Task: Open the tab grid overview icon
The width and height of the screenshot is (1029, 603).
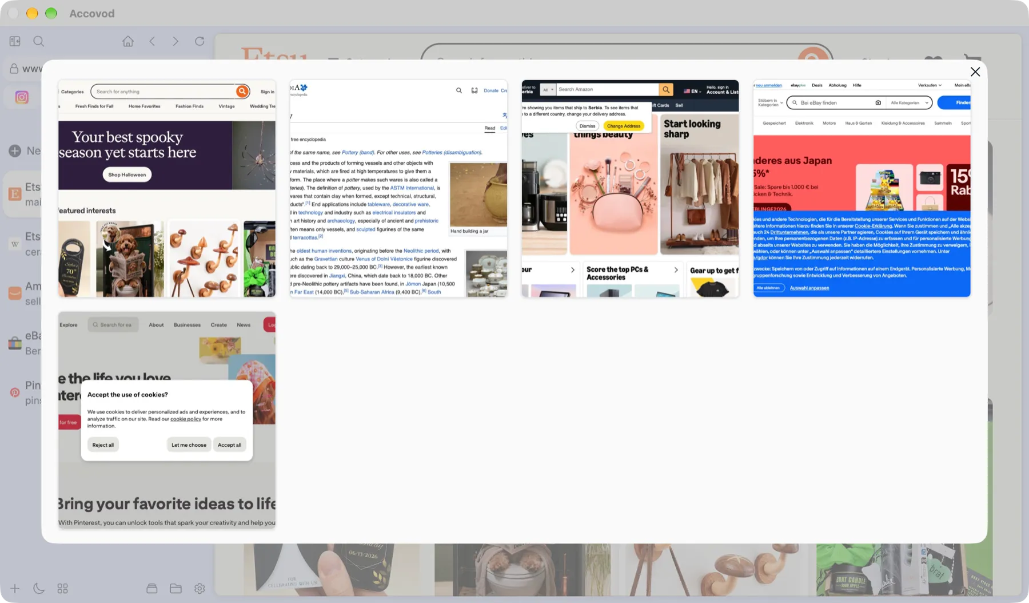Action: (x=63, y=588)
